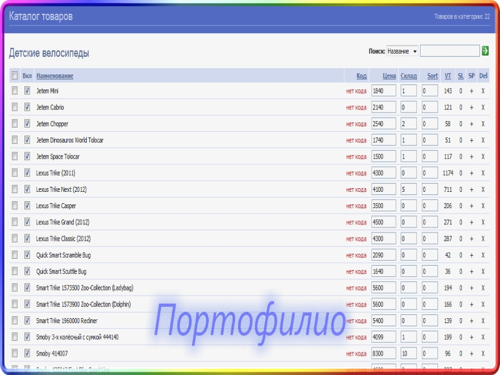This screenshot has width=500, height=375.
Task: Click SP plus for Lexus Trike Classic (2012)
Action: [x=471, y=239]
